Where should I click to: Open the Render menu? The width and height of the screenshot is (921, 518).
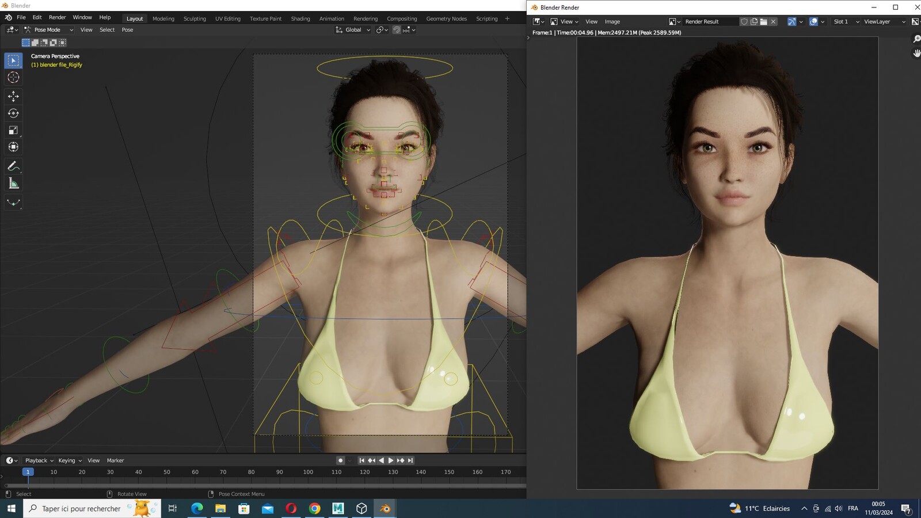point(57,17)
